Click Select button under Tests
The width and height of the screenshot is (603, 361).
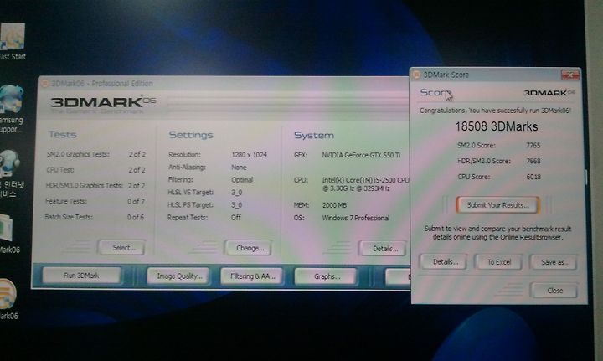point(121,248)
